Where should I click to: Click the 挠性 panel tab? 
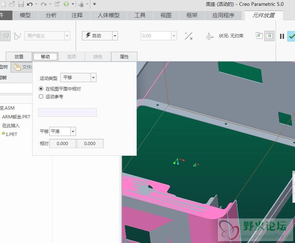pos(98,56)
